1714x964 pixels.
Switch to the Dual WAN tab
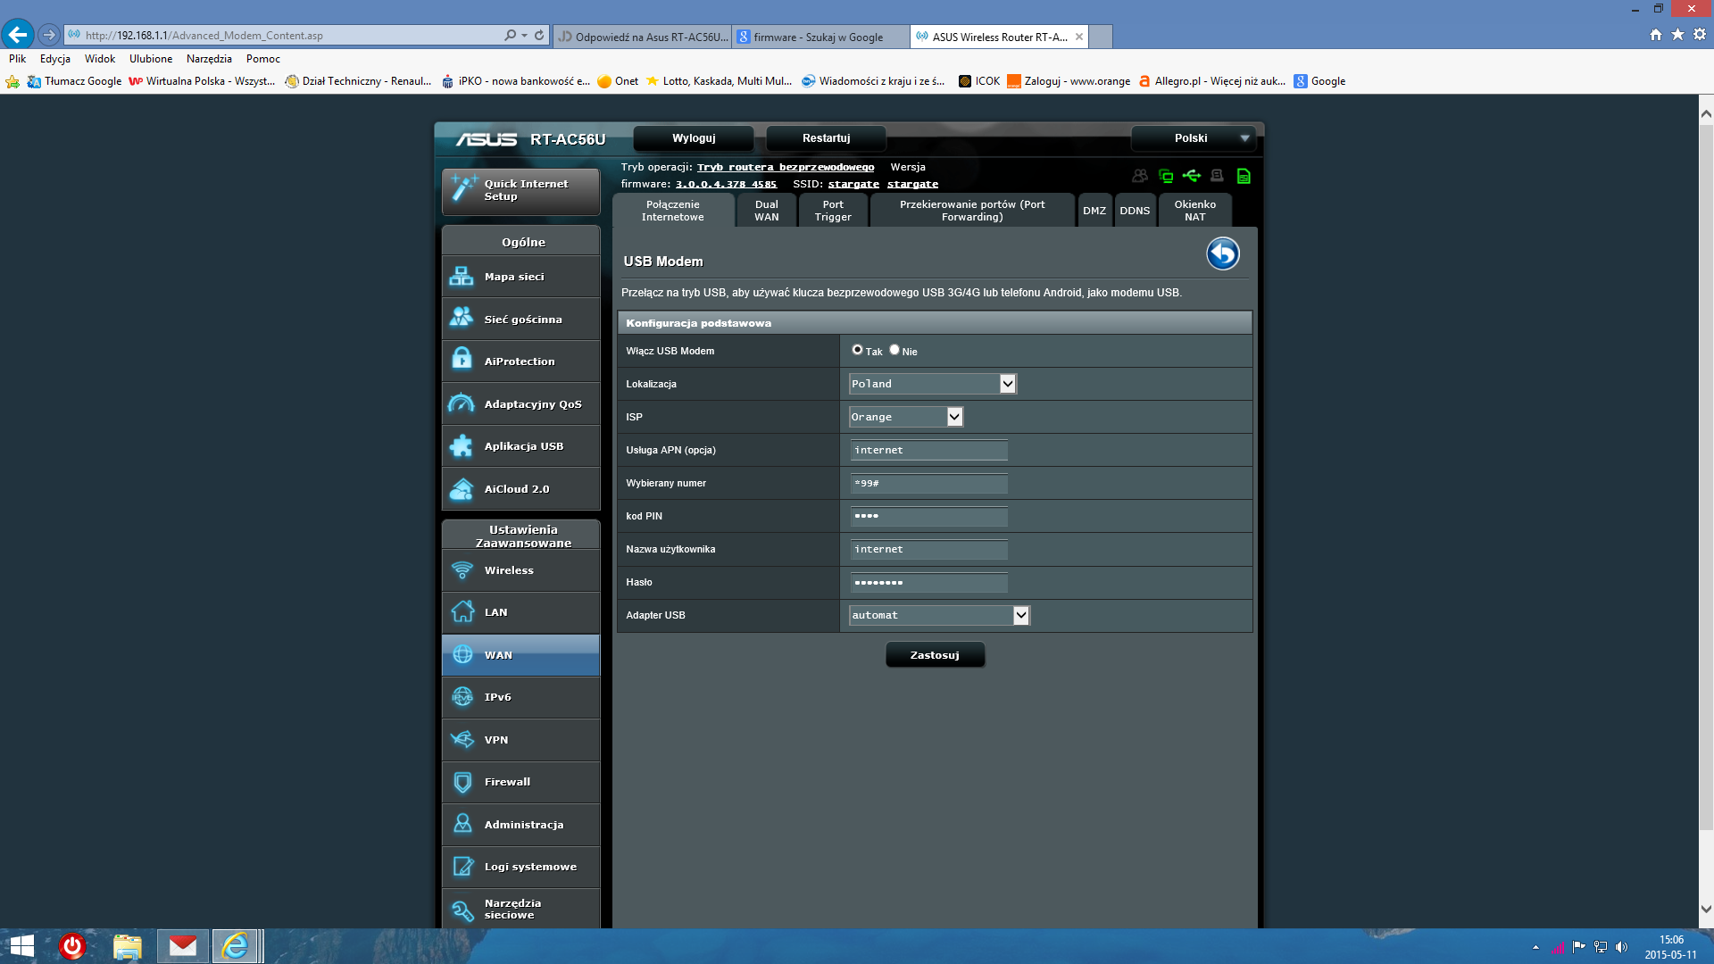(766, 211)
